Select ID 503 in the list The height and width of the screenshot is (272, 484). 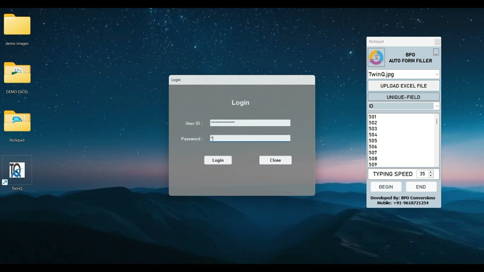coord(373,129)
